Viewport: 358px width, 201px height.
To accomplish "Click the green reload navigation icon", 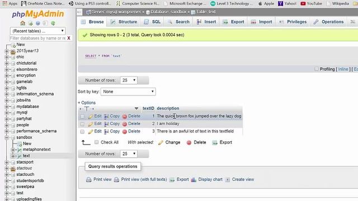I will (53, 23).
